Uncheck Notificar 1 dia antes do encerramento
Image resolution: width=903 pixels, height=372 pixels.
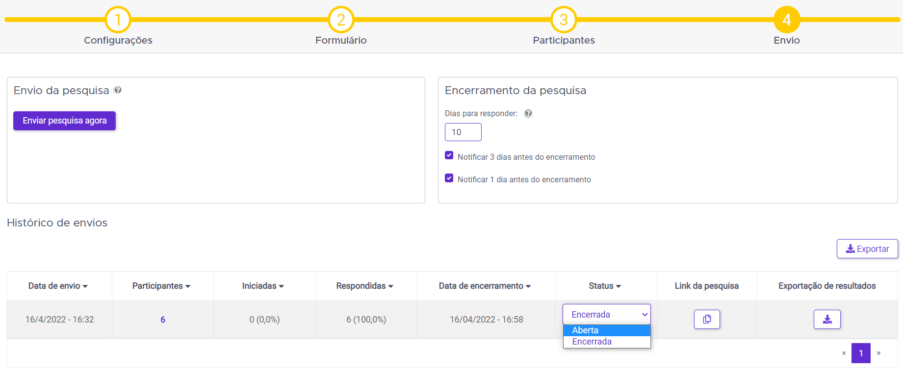click(449, 178)
